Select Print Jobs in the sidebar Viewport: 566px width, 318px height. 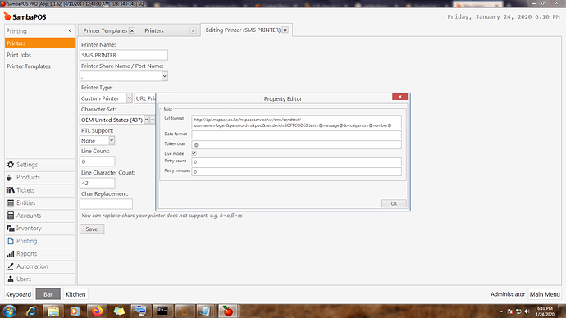[x=19, y=55]
